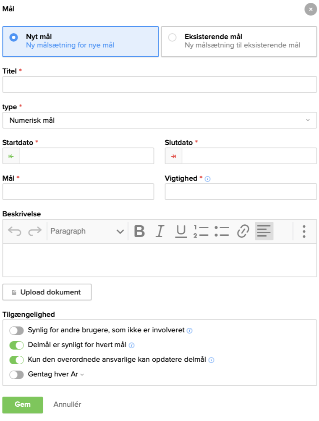Image resolution: width=319 pixels, height=421 pixels.
Task: Click the redo arrow in description editor
Action: pyautogui.click(x=35, y=231)
